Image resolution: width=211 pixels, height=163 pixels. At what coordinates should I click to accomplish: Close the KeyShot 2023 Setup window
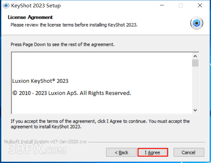click(x=200, y=6)
